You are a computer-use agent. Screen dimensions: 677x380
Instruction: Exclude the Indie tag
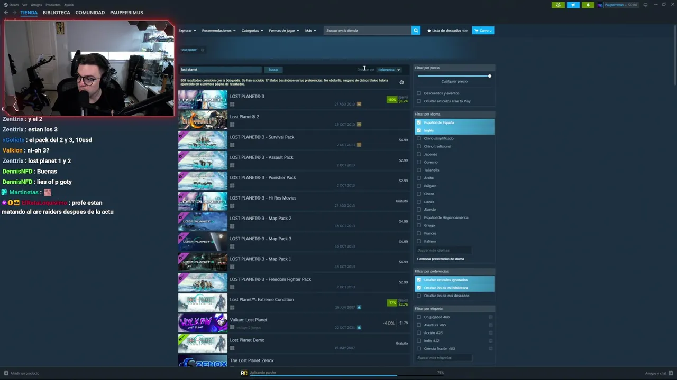point(491,341)
